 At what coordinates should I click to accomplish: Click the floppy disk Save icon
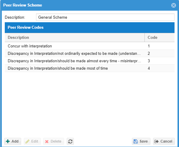click(136, 141)
